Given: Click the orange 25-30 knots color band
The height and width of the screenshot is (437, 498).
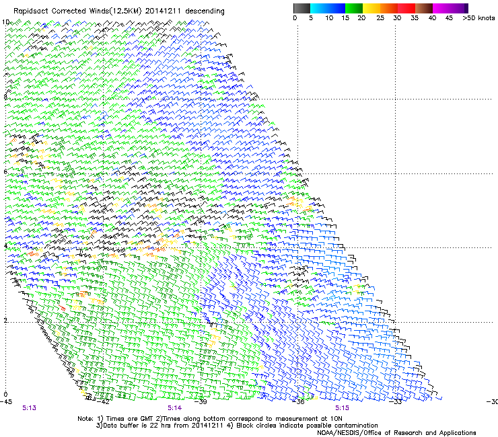Looking at the screenshot, I should pos(389,8).
